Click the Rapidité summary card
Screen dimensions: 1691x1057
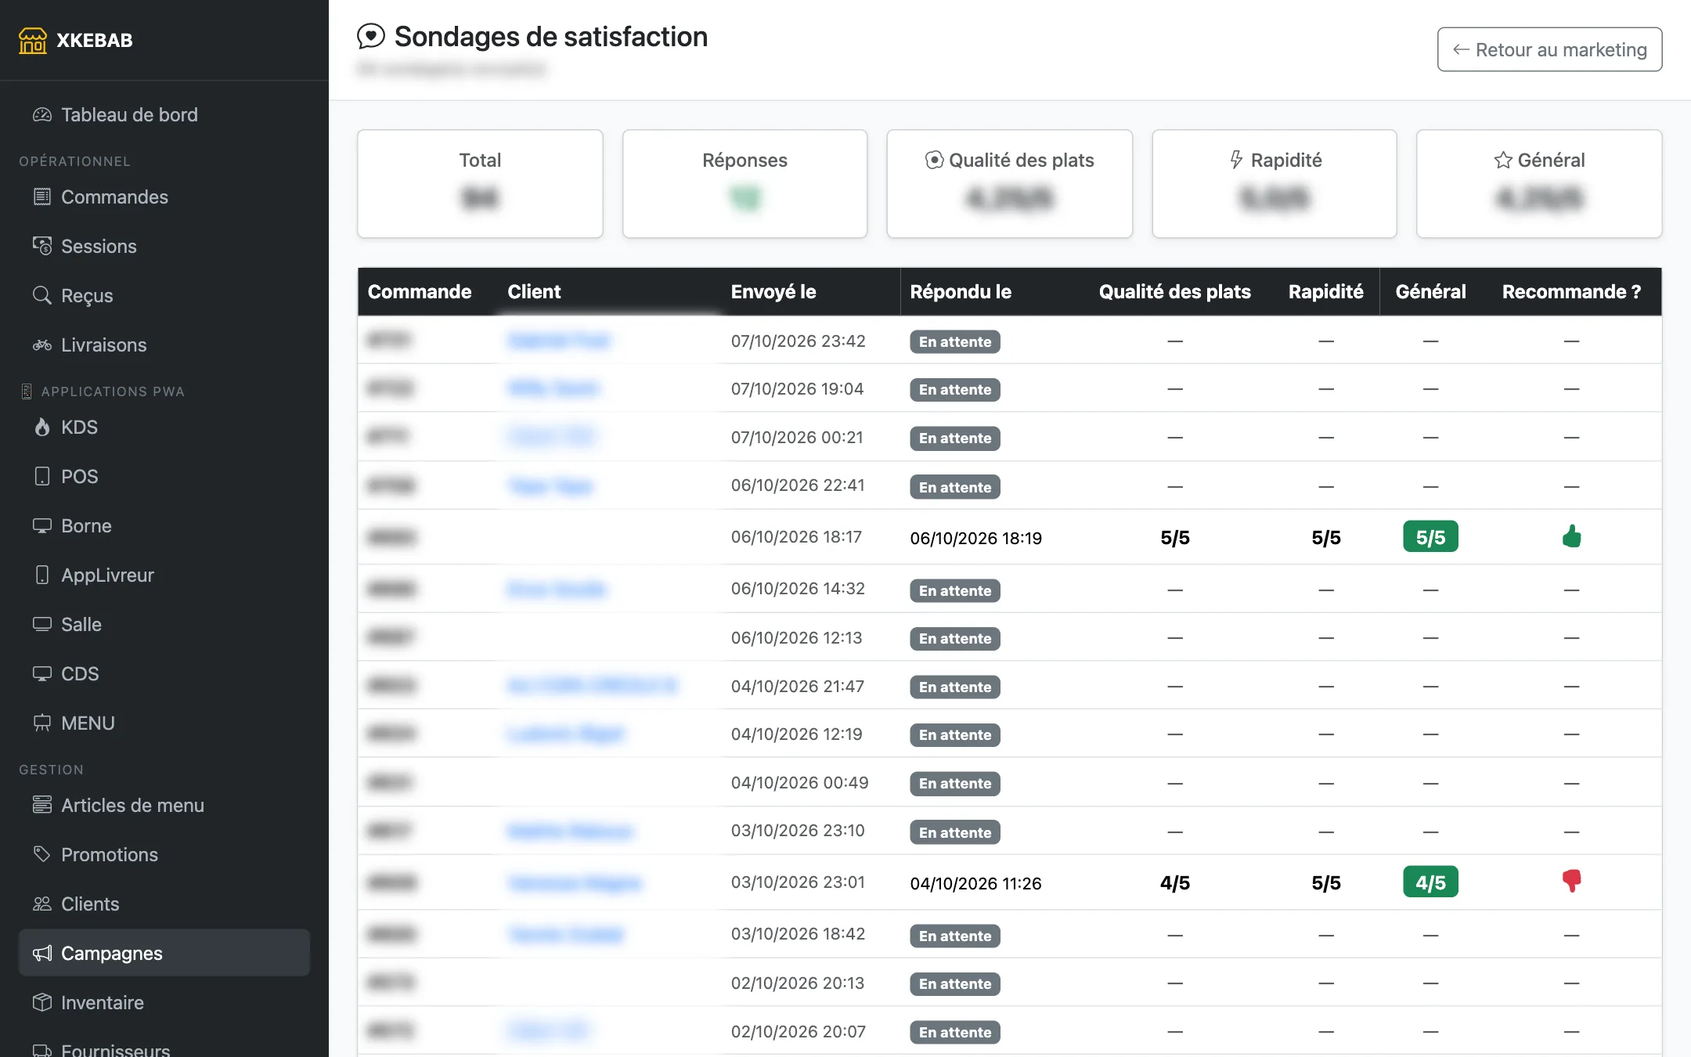click(x=1274, y=183)
